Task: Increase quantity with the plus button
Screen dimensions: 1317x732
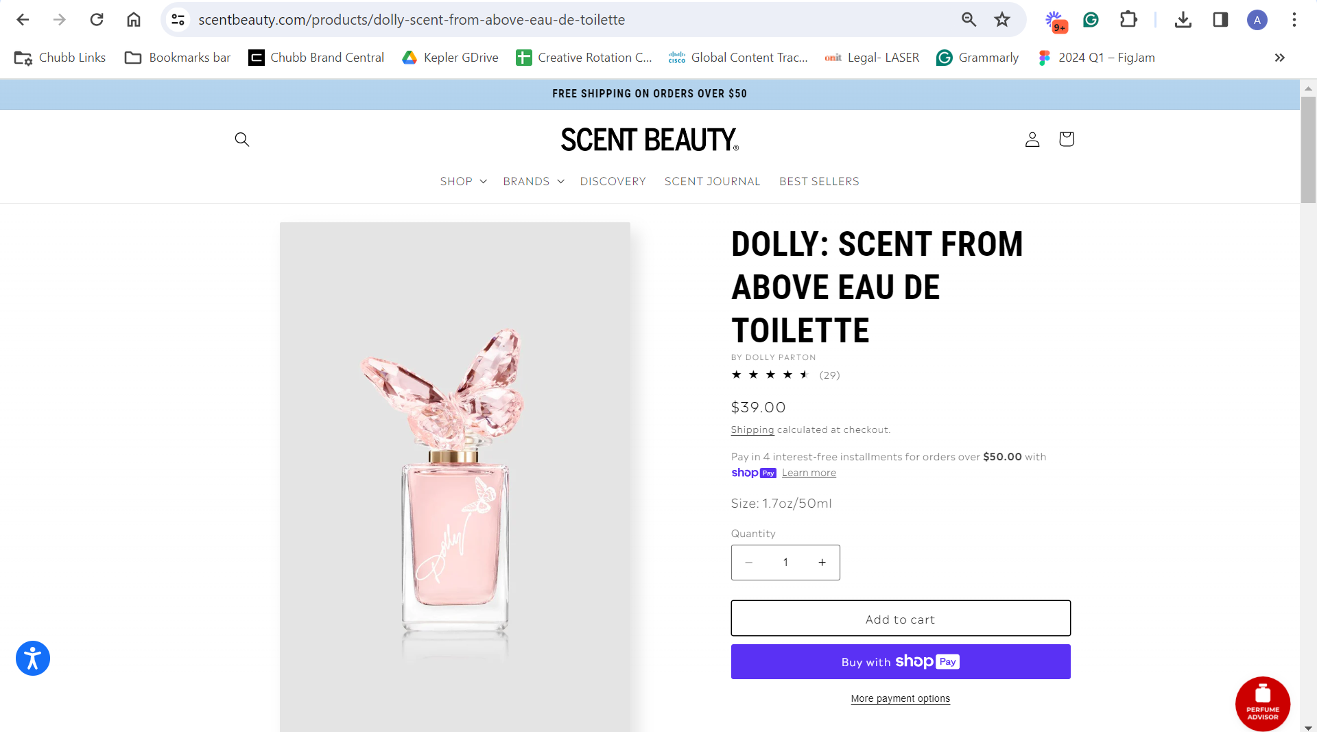Action: click(x=822, y=563)
